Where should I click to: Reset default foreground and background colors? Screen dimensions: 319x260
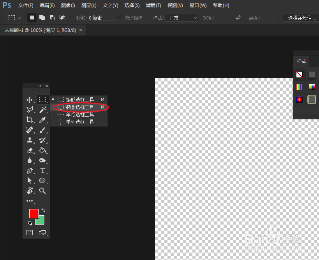point(30,223)
